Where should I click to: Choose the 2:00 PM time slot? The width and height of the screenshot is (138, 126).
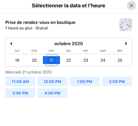[117, 81]
